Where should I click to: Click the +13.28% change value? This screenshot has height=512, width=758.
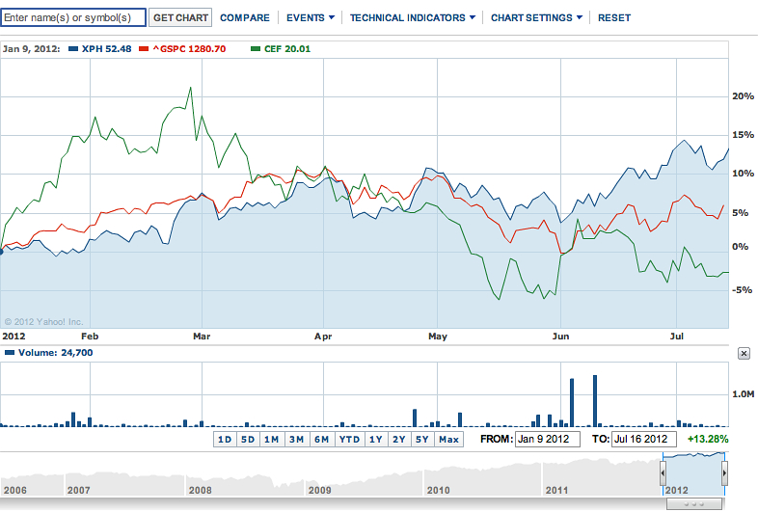708,439
